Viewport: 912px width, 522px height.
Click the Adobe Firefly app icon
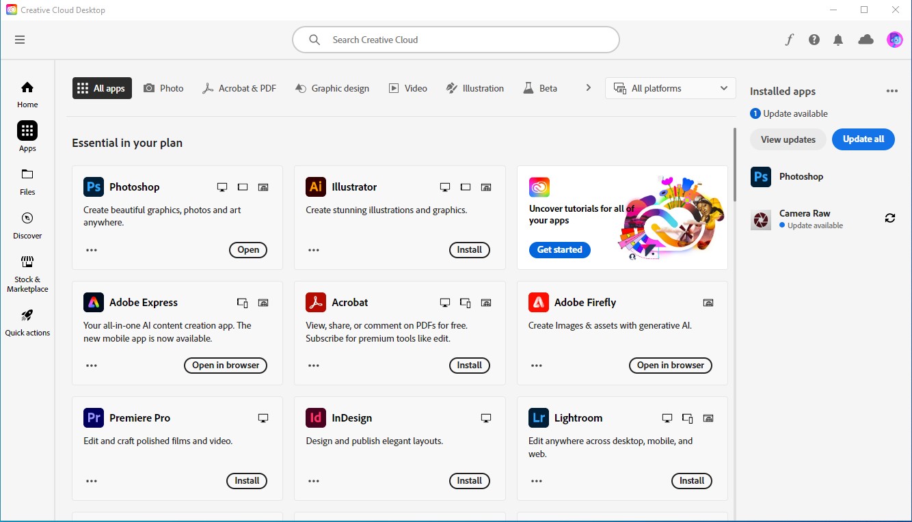(539, 302)
